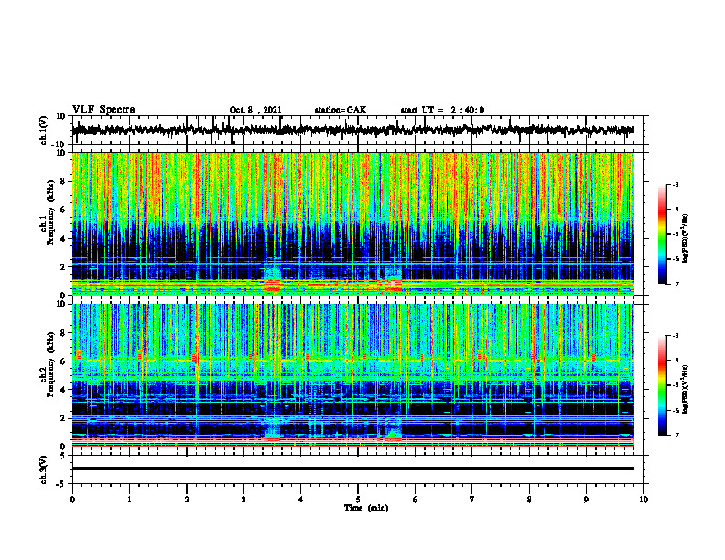Click the "ch.1(V)" waveform axis label

click(x=44, y=130)
